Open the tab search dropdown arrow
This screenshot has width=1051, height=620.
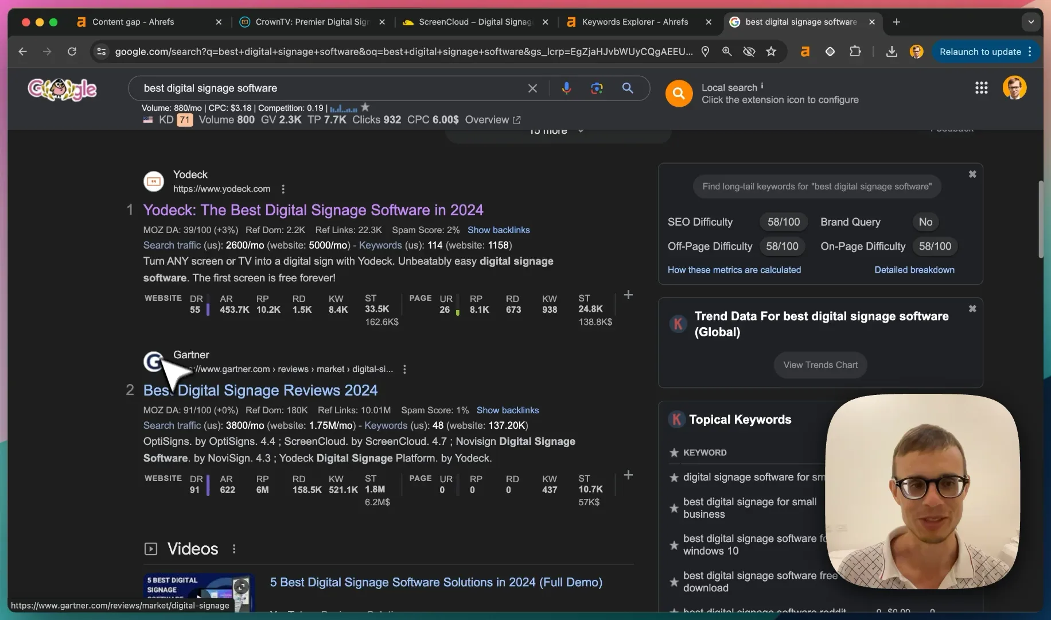click(x=1031, y=22)
